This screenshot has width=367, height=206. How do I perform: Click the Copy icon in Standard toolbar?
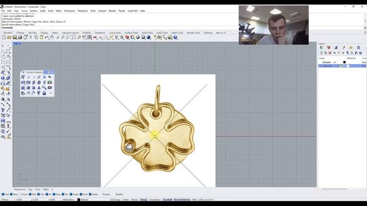36,37
